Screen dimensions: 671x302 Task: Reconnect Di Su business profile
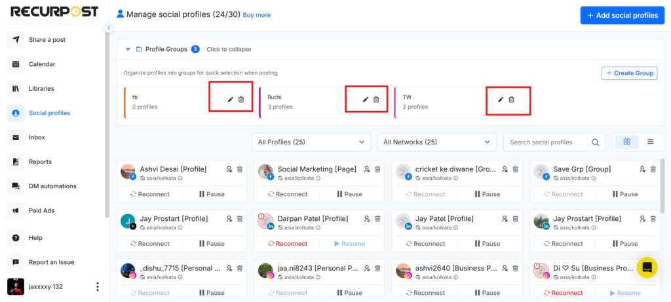[x=563, y=293]
